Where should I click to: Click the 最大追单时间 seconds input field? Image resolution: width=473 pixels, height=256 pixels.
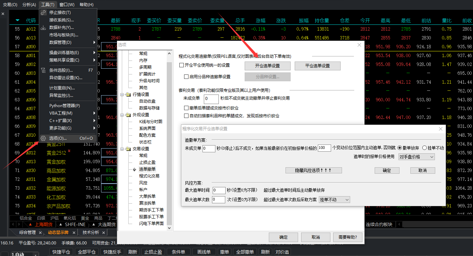(x=218, y=190)
